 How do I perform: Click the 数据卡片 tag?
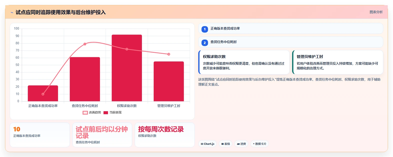(260, 144)
